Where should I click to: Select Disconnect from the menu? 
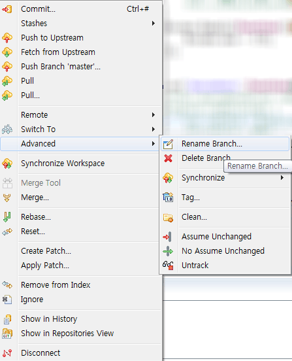click(81, 353)
